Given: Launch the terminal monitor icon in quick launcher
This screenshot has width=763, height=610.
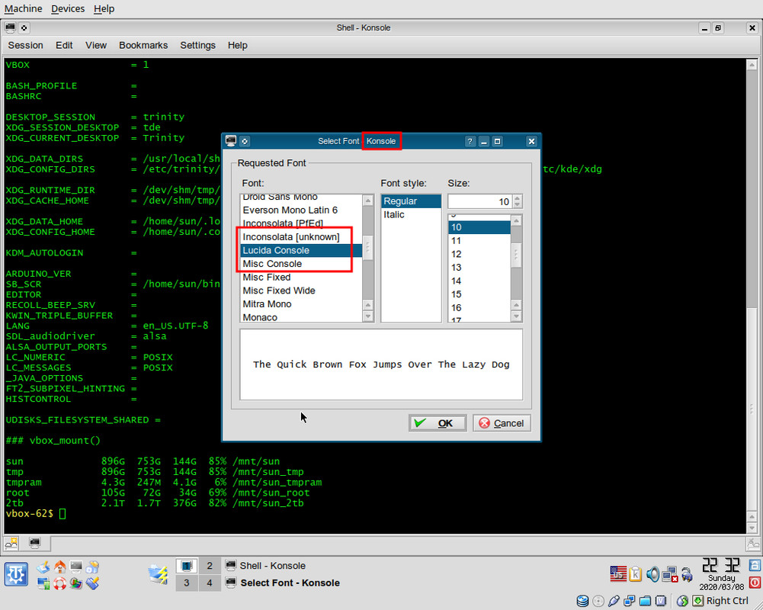Looking at the screenshot, I should click(76, 567).
